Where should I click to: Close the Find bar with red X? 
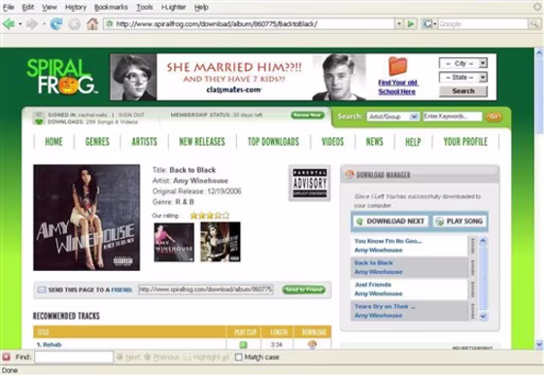tap(6, 357)
